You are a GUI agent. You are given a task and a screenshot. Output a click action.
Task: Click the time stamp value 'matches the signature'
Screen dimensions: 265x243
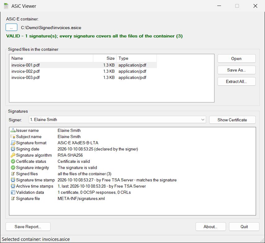click(156, 180)
